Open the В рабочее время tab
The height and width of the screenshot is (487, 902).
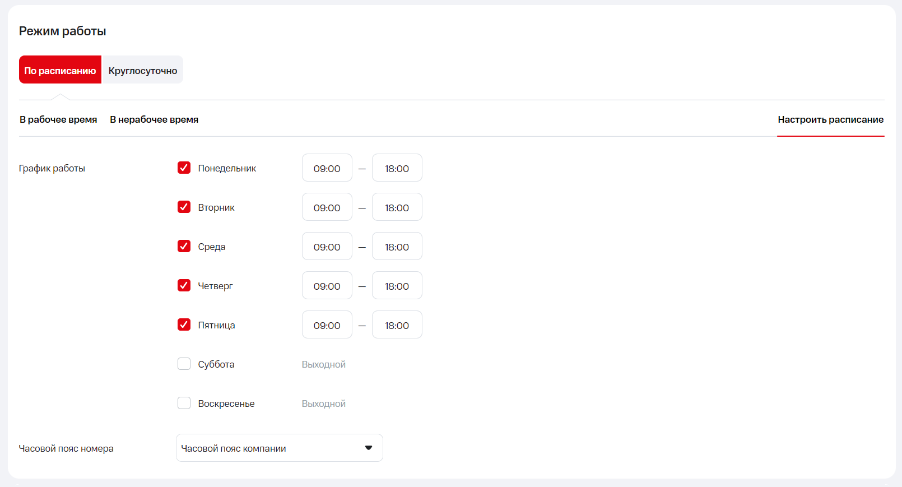point(58,119)
